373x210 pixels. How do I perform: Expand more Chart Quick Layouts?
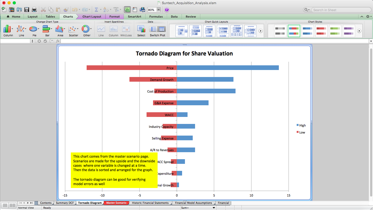click(260, 31)
